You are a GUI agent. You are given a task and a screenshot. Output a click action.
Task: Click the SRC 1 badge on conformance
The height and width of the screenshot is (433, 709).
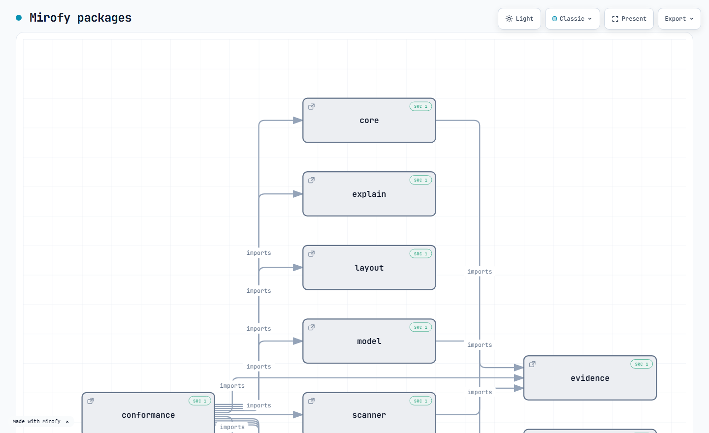click(200, 401)
